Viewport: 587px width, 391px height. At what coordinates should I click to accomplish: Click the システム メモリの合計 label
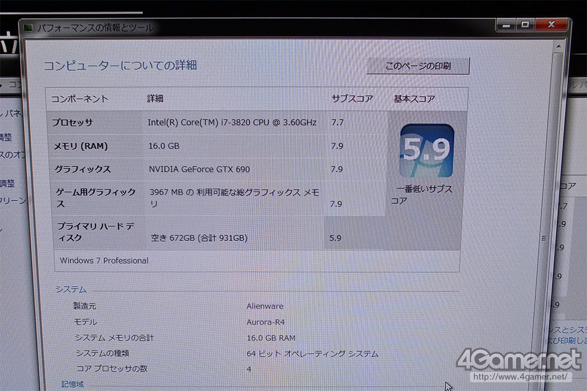click(x=114, y=338)
